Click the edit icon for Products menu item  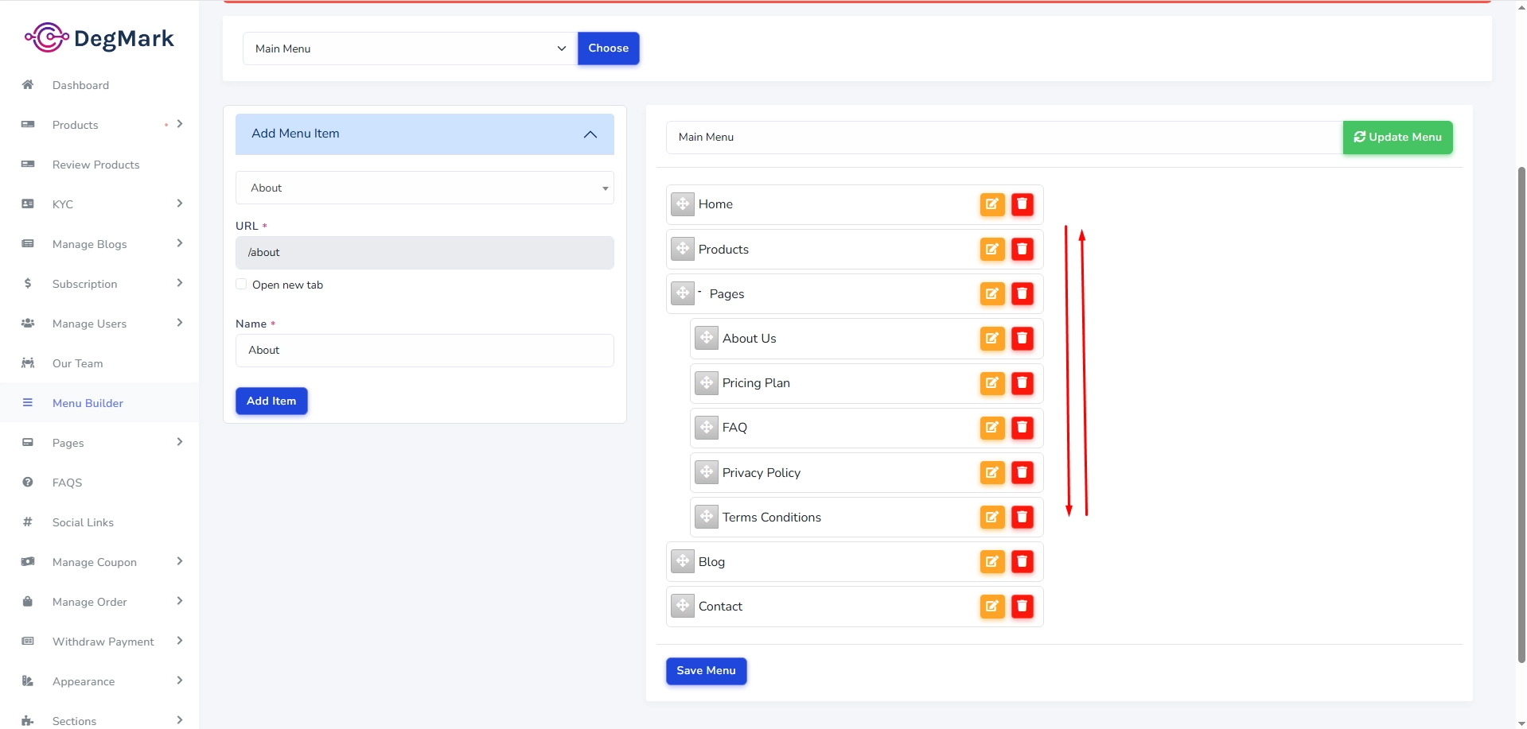coord(992,249)
